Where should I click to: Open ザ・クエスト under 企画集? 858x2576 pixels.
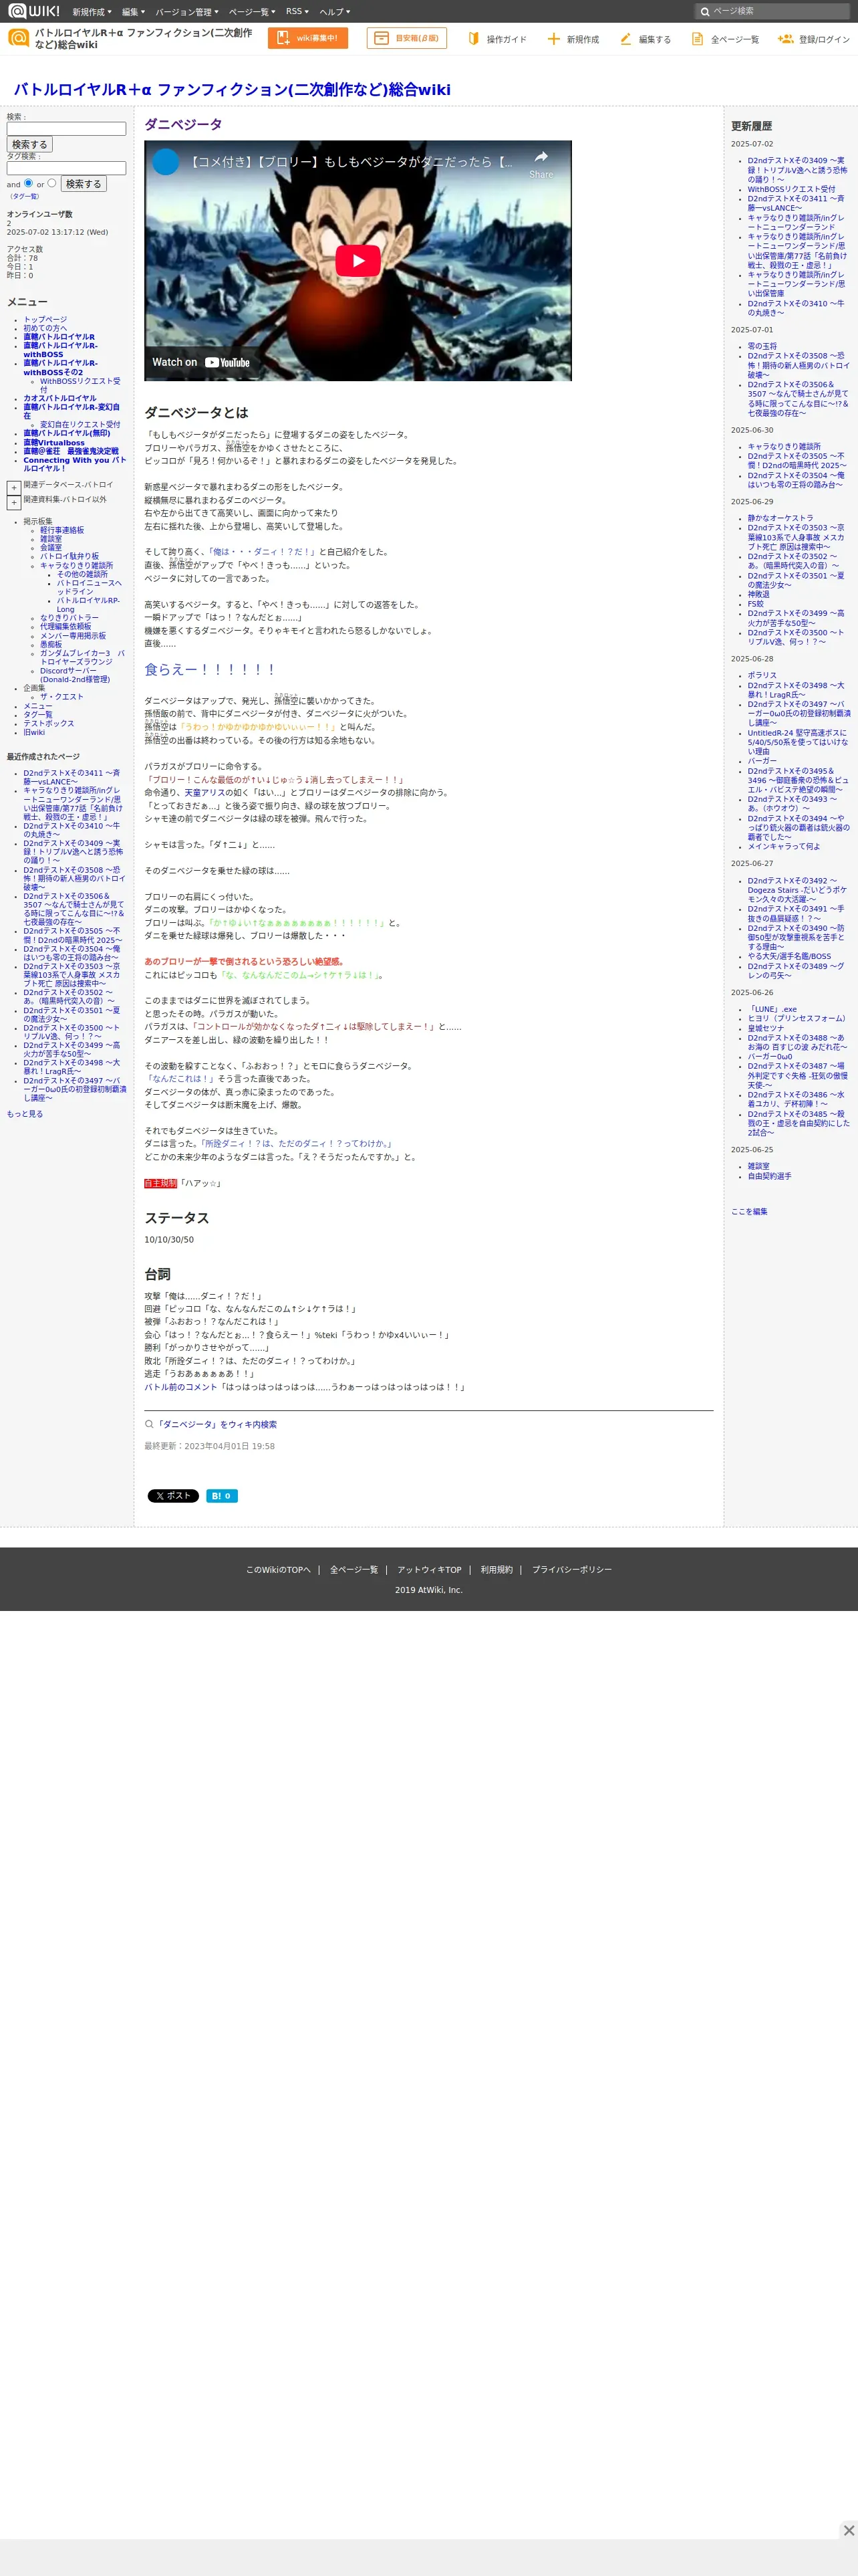(x=62, y=697)
